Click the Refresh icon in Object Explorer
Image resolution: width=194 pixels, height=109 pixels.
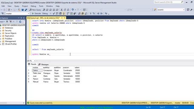coord(20,21)
